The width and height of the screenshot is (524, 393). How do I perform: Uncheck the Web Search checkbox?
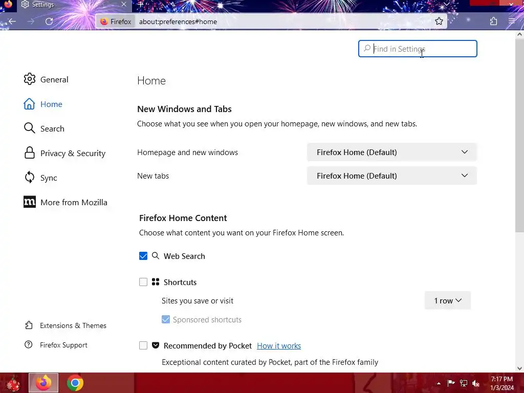coord(143,256)
